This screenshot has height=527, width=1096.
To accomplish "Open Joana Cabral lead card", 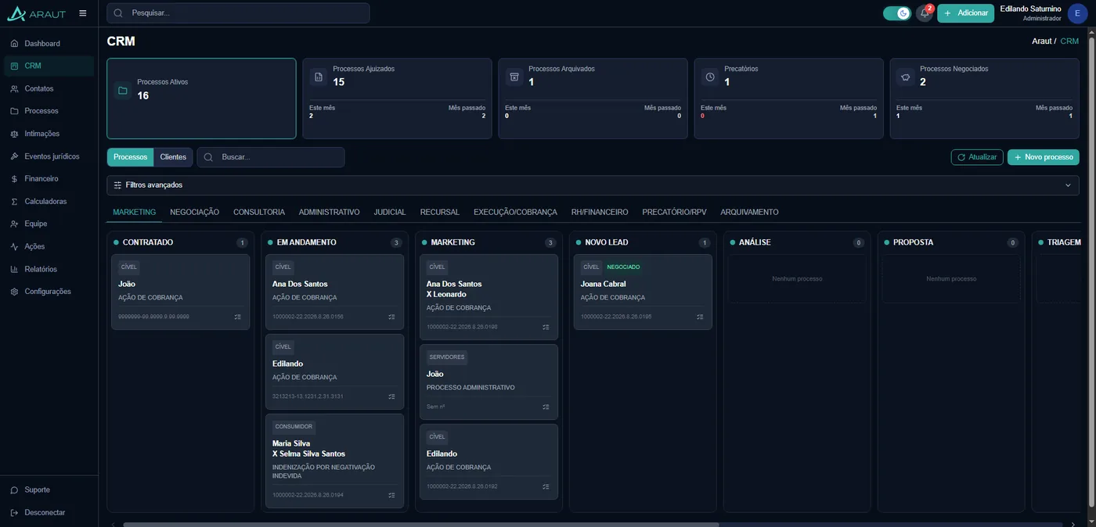I will pyautogui.click(x=643, y=292).
